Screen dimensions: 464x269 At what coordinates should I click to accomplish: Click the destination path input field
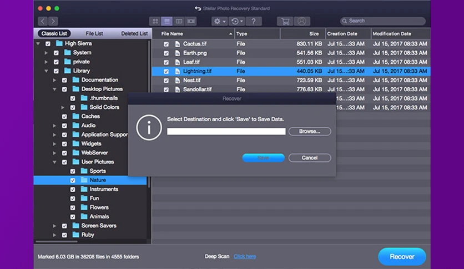click(226, 132)
